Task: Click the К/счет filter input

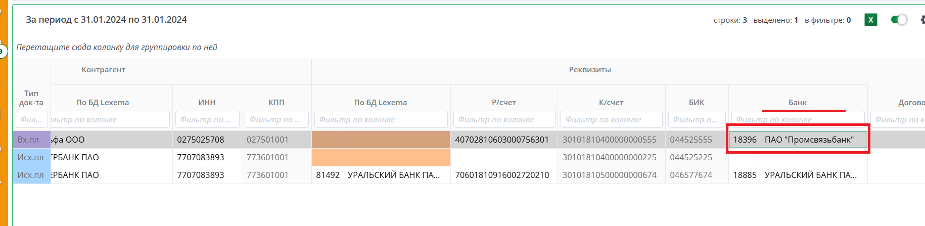Action: pos(611,119)
